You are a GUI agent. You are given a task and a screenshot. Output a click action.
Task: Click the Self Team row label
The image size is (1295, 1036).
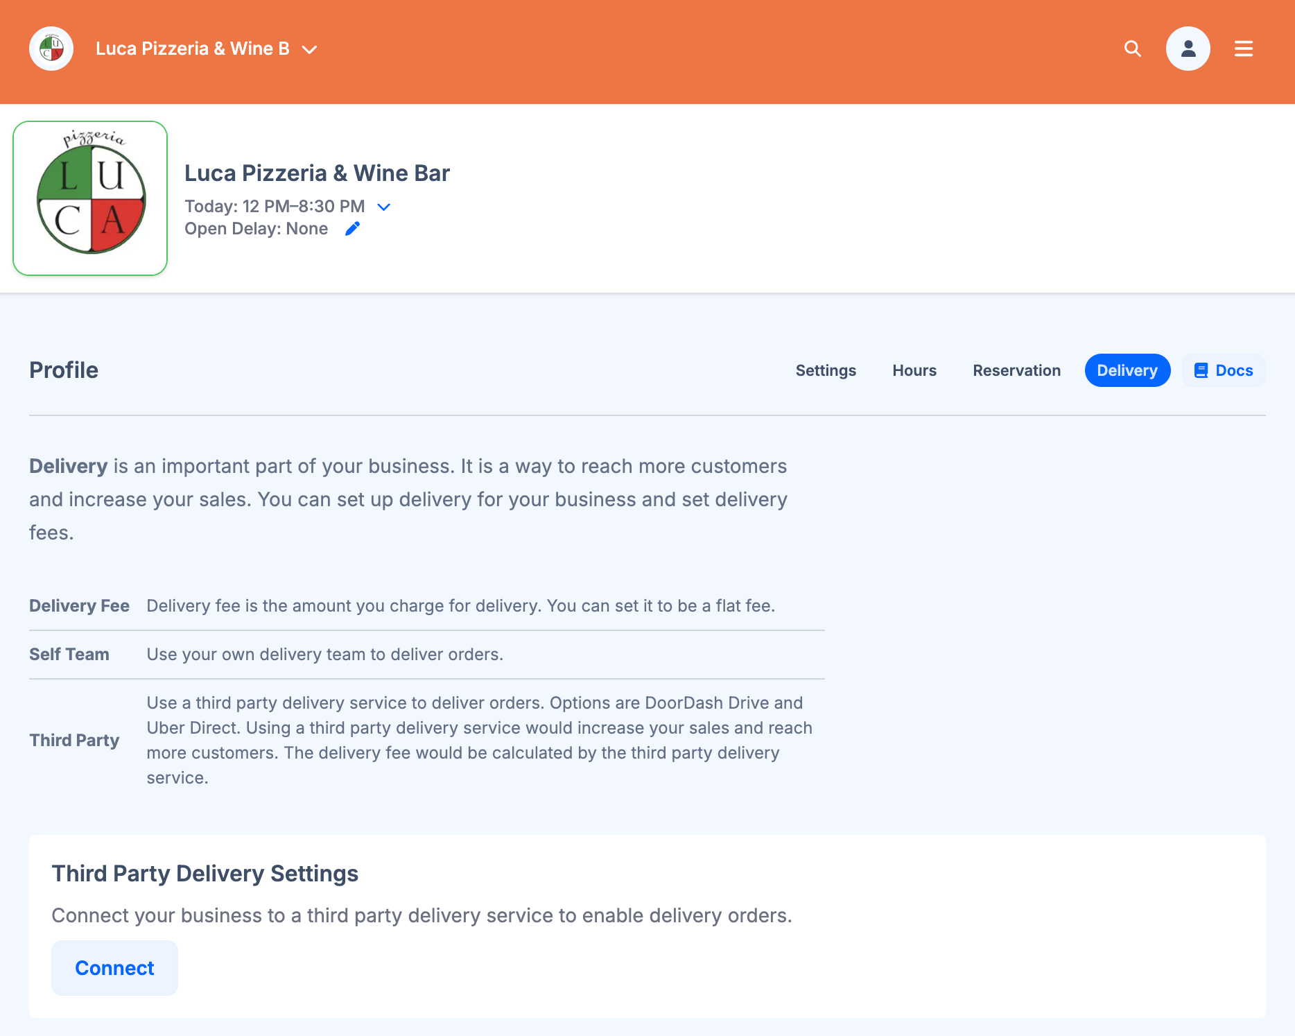click(x=69, y=655)
